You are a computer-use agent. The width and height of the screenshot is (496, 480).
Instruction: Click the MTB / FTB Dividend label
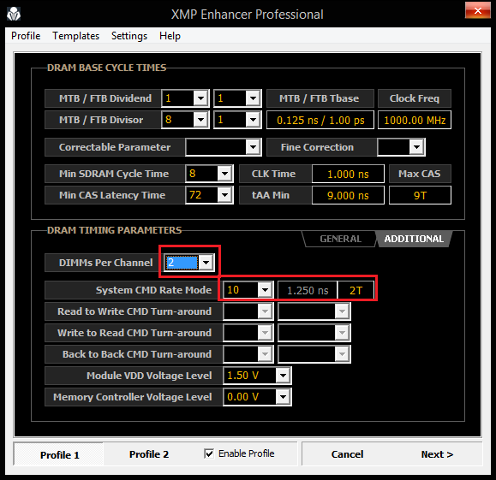[105, 98]
